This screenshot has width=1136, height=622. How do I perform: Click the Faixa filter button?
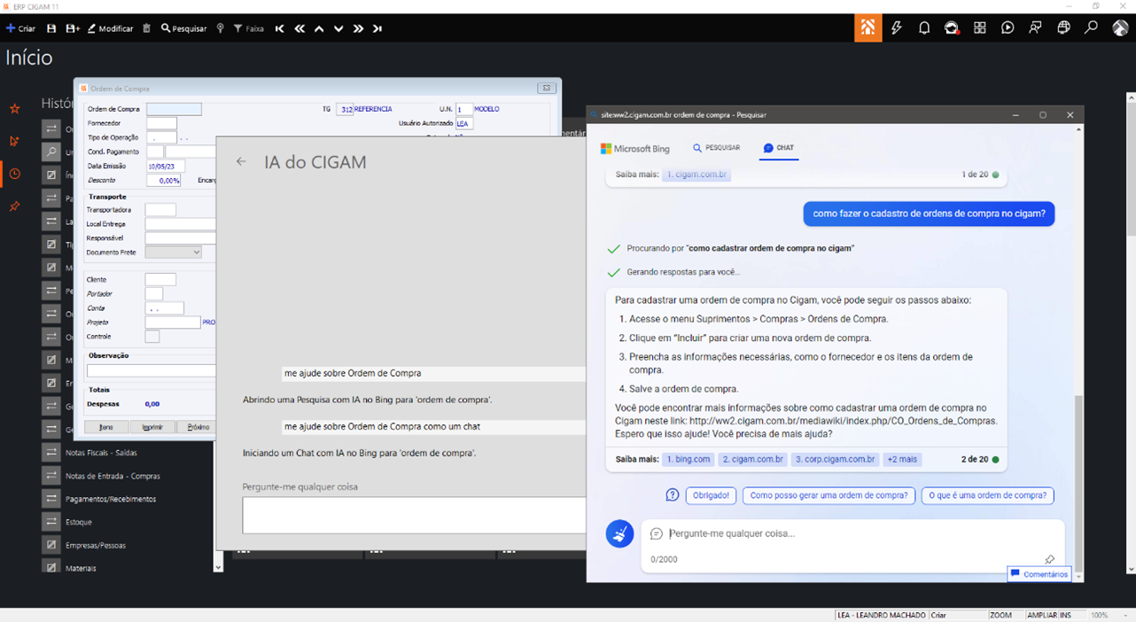tap(249, 28)
